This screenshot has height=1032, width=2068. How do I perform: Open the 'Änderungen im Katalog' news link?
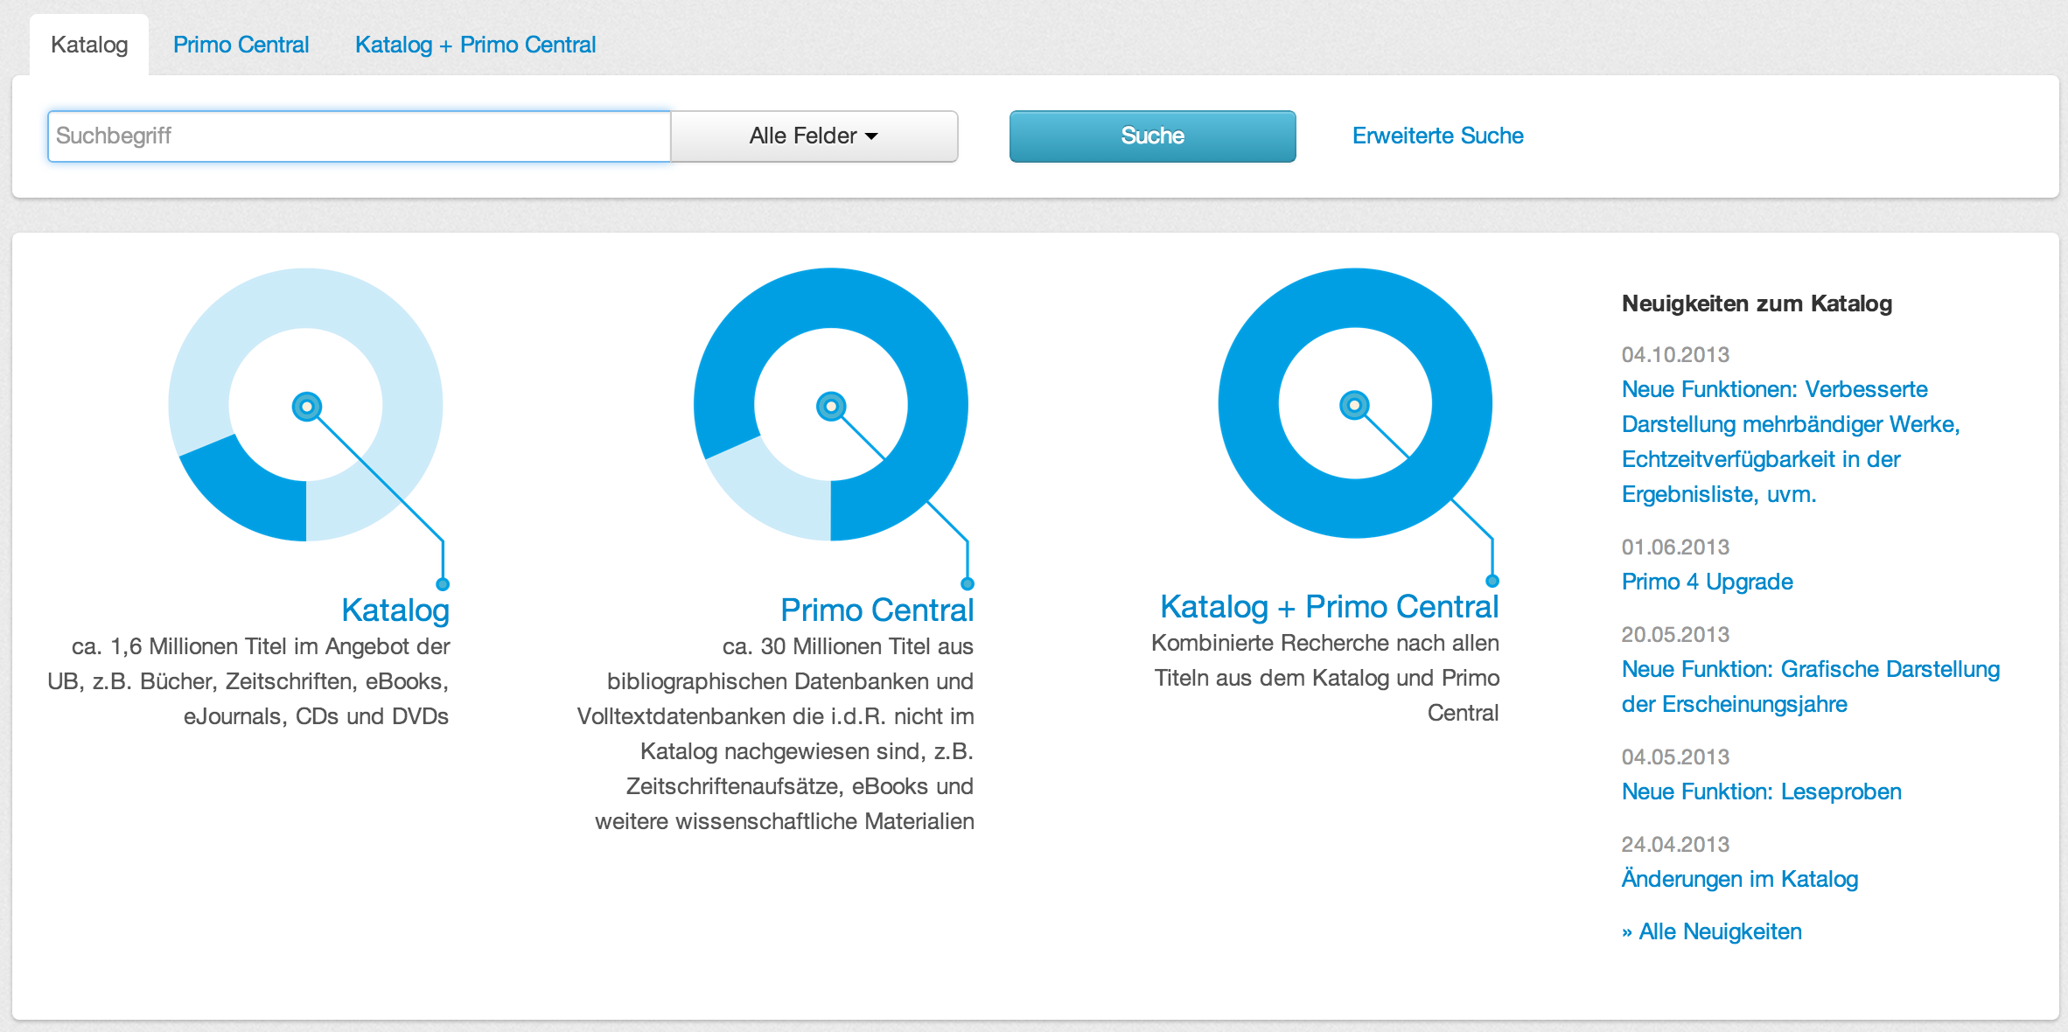point(1739,879)
